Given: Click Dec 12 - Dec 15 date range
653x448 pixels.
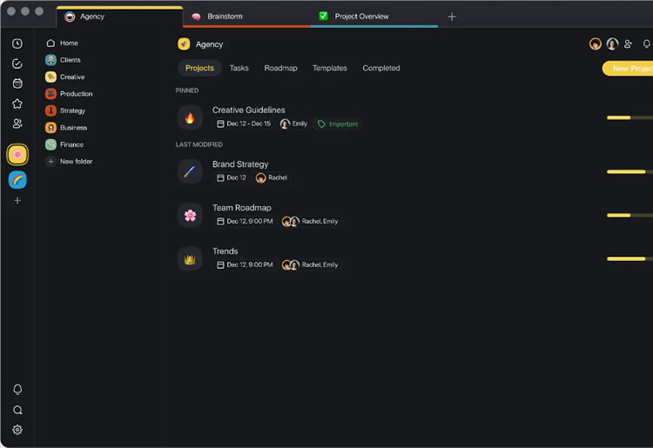Looking at the screenshot, I should 244,124.
